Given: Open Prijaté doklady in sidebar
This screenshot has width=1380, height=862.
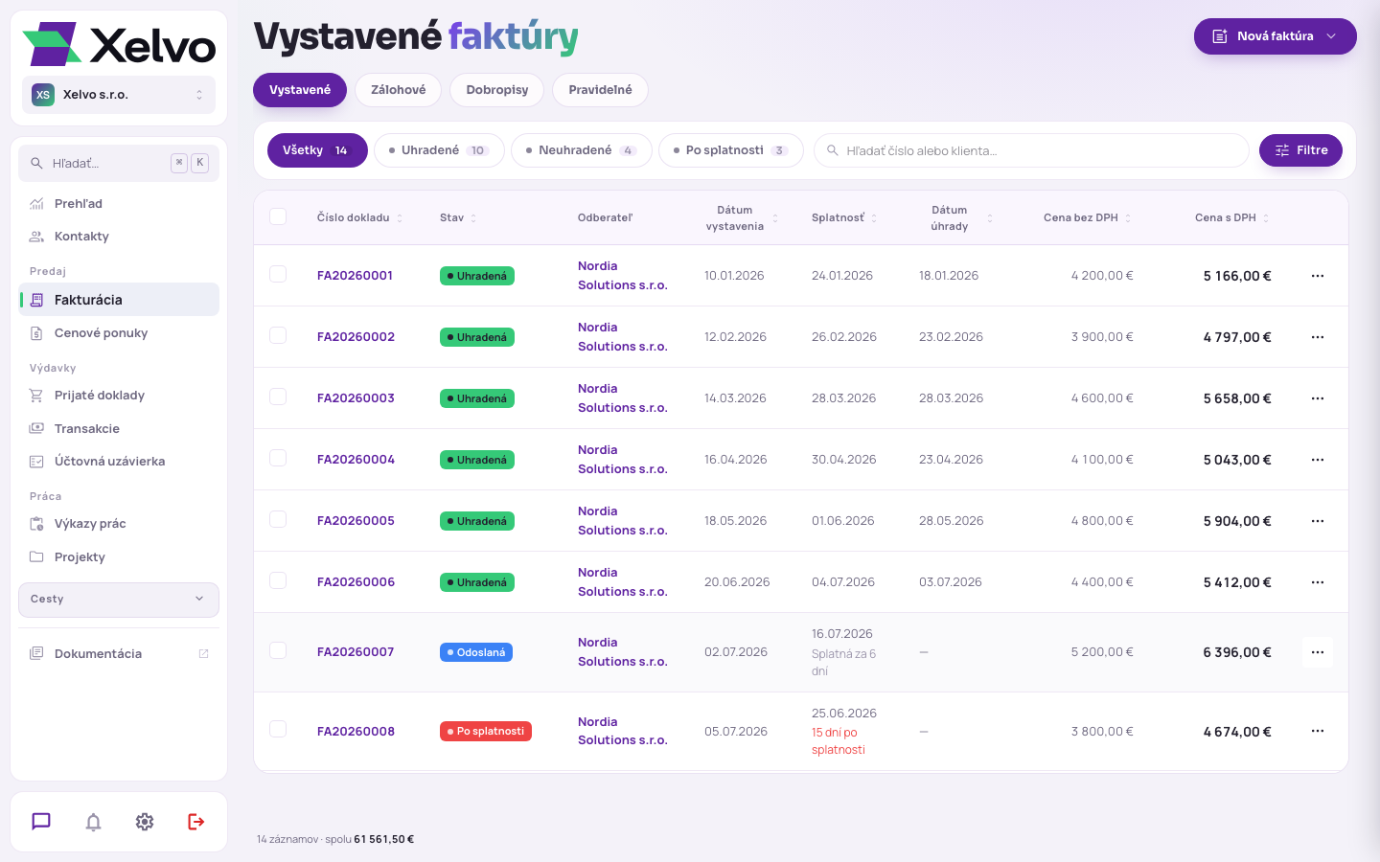Looking at the screenshot, I should (x=119, y=396).
